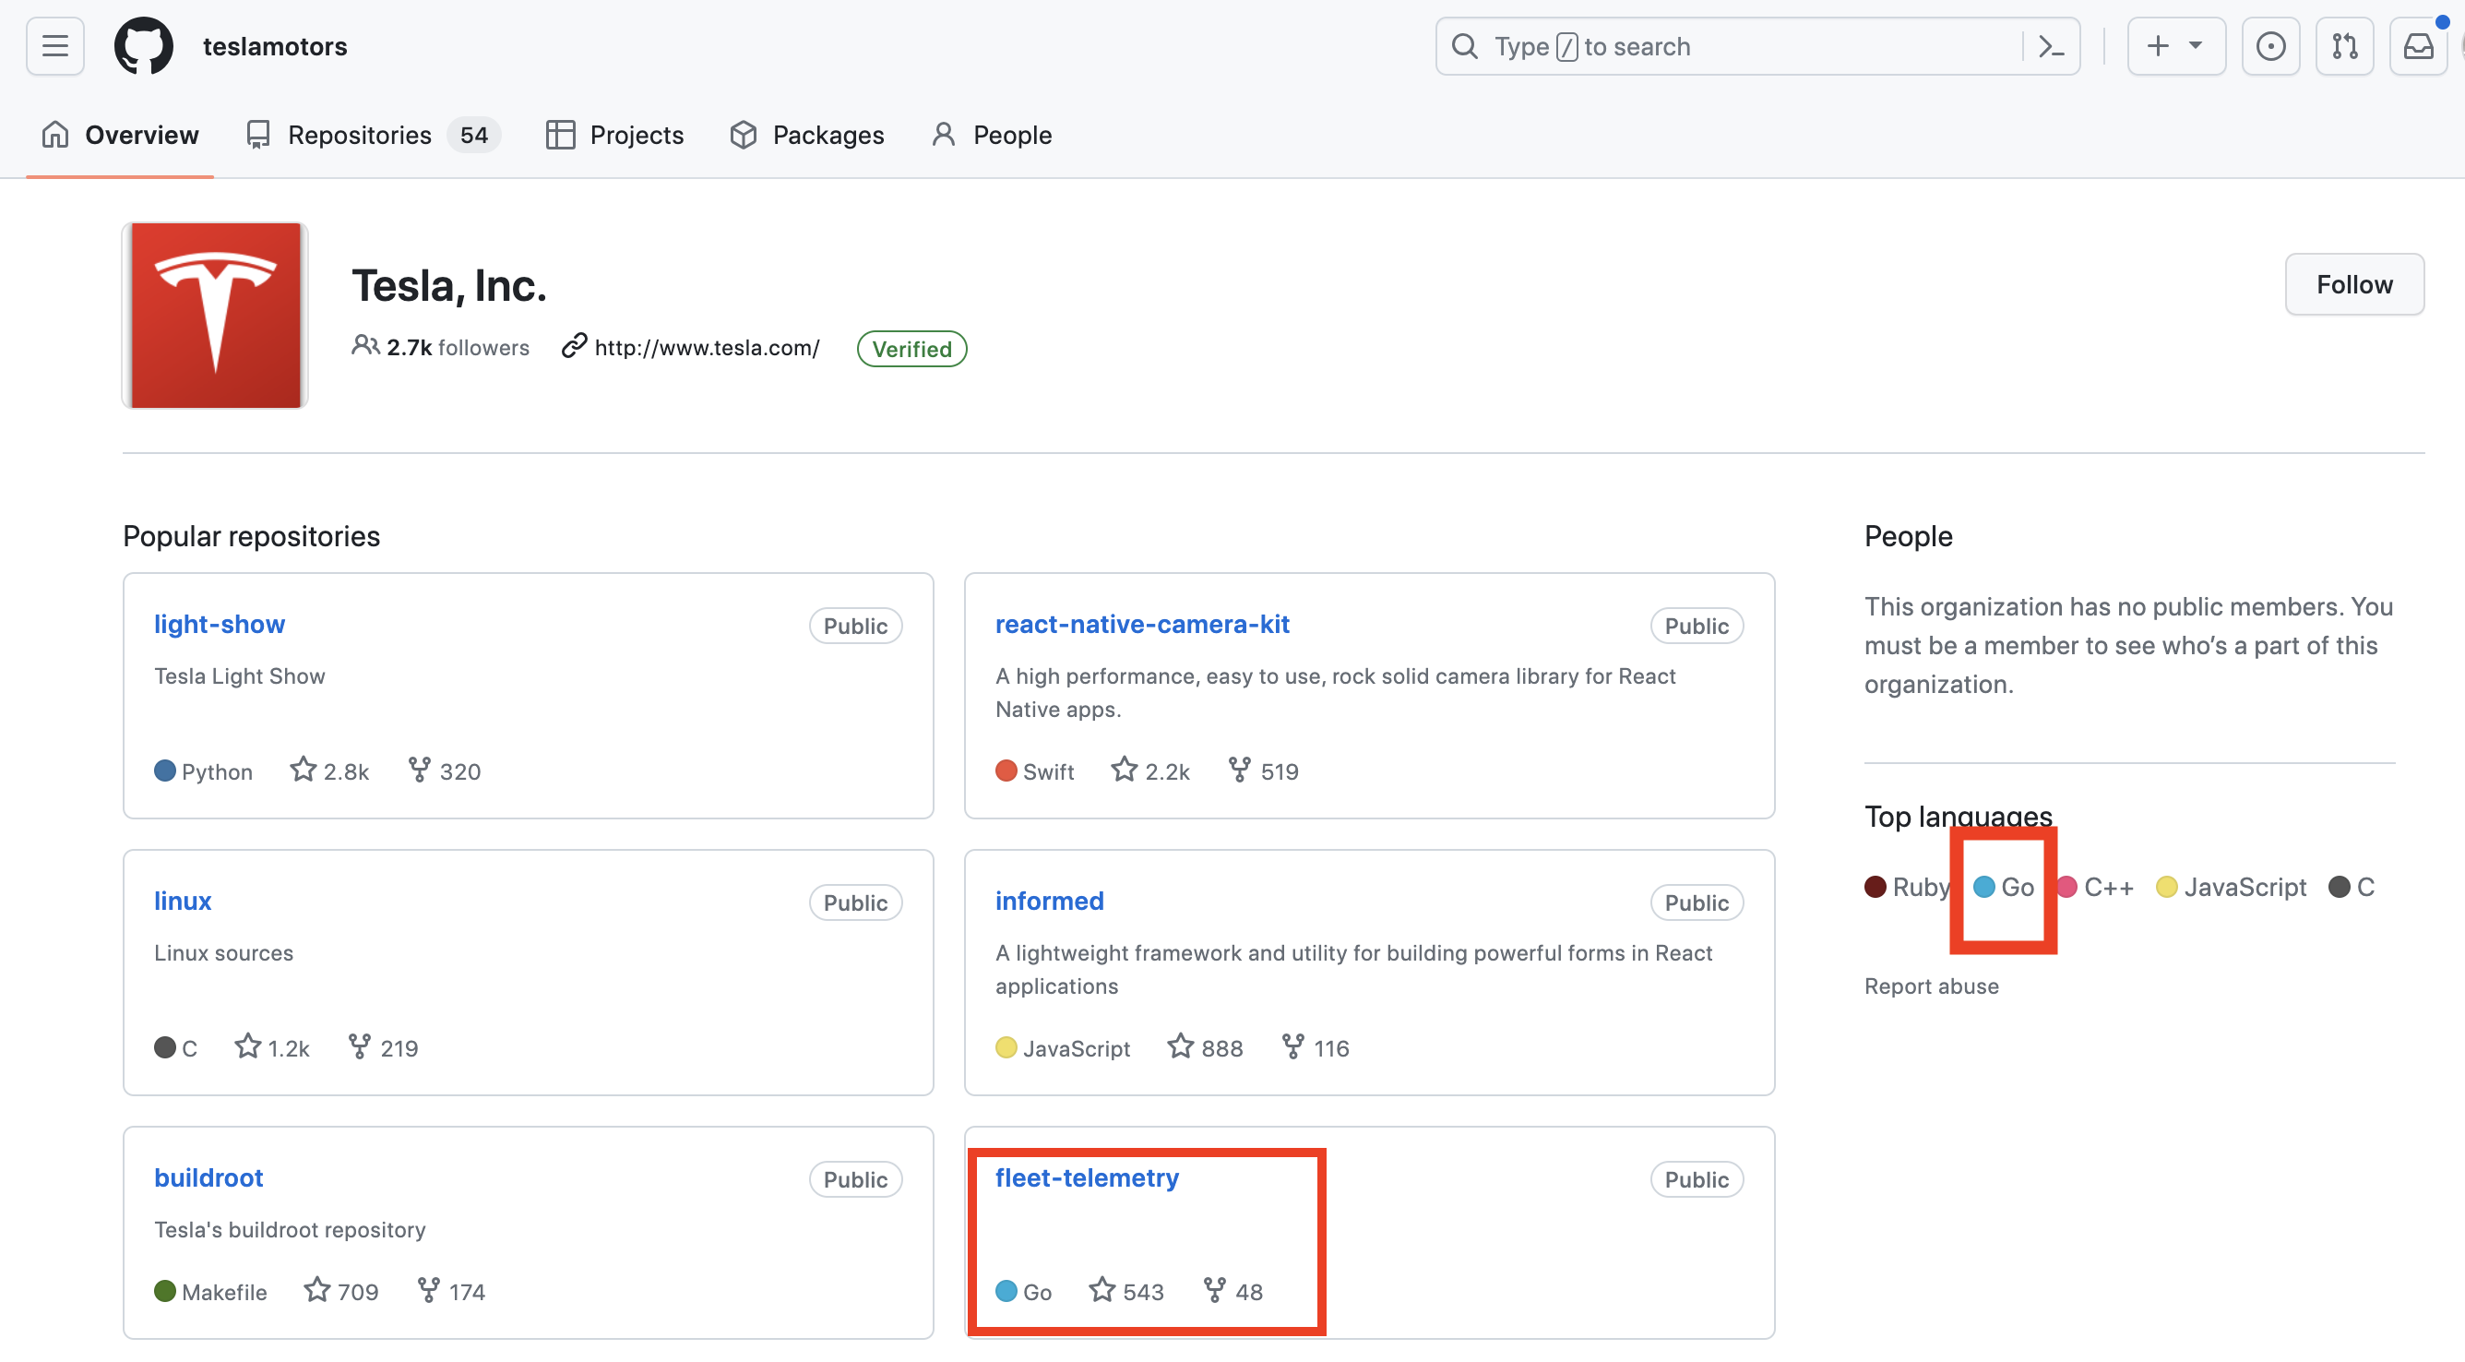
Task: Filter by Go in Top languages
Action: click(2004, 886)
